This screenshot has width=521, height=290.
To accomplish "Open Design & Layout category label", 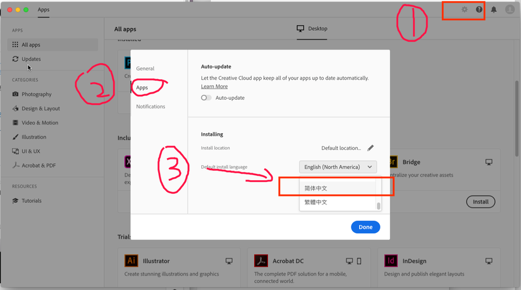I will click(41, 109).
